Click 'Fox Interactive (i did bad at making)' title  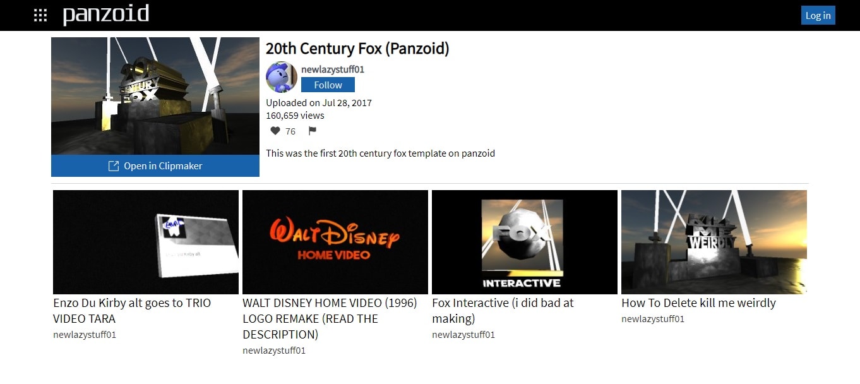point(503,311)
